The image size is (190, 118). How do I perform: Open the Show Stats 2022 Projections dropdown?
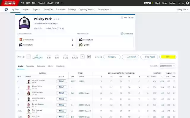(167, 66)
